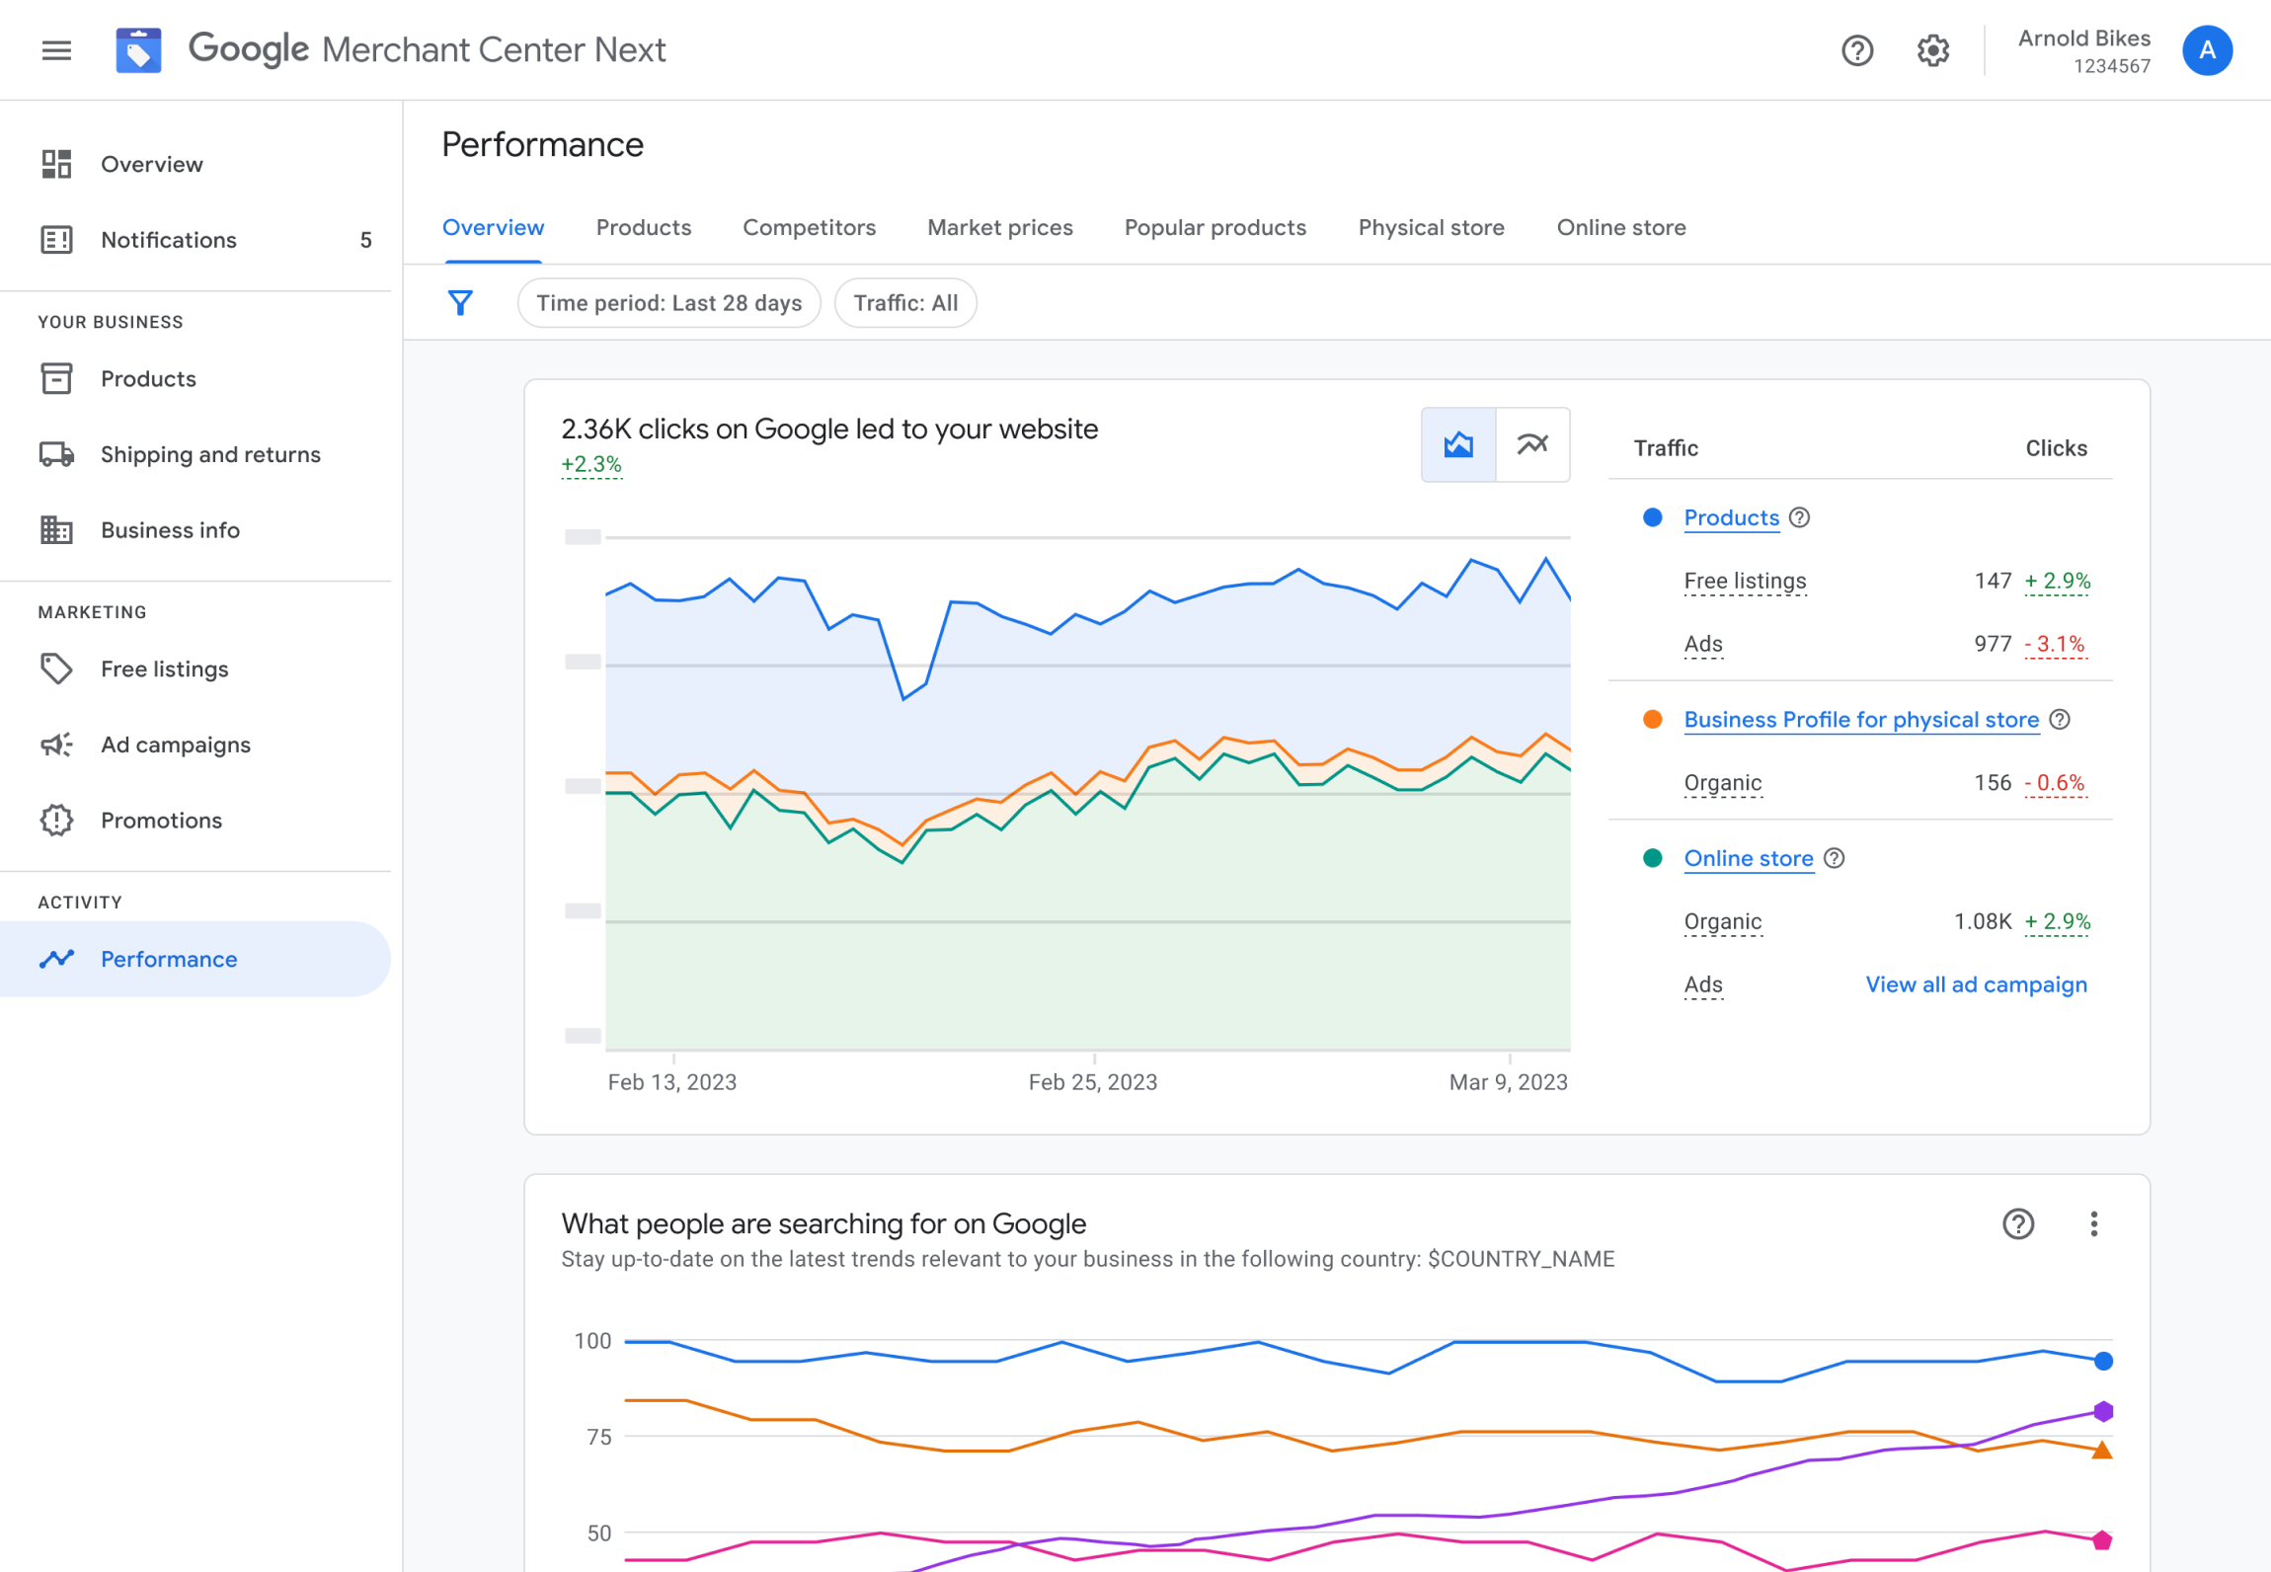Open three-dot menu in search trends card
The height and width of the screenshot is (1572, 2271).
[x=2093, y=1224]
